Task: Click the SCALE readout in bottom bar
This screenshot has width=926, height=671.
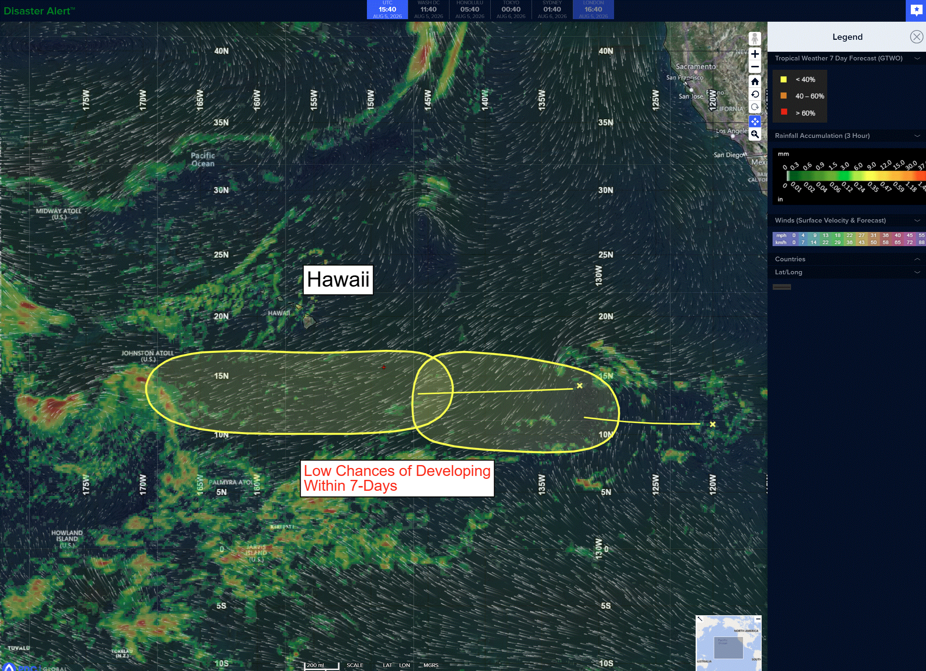Action: click(x=355, y=665)
